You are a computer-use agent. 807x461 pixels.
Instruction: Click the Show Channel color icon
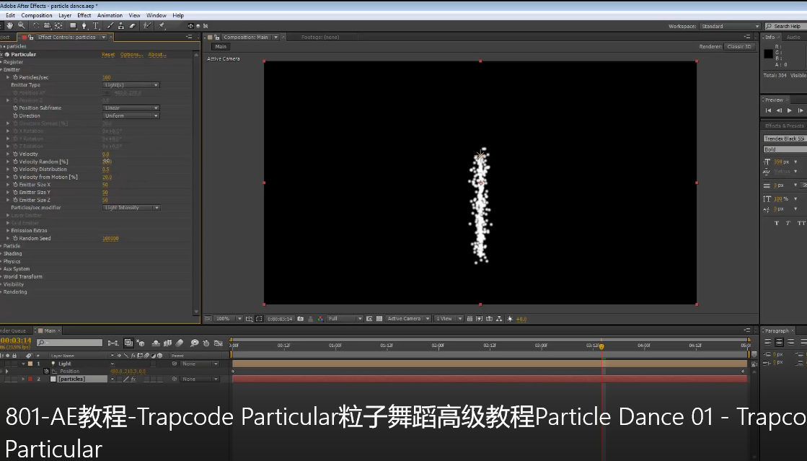click(321, 319)
